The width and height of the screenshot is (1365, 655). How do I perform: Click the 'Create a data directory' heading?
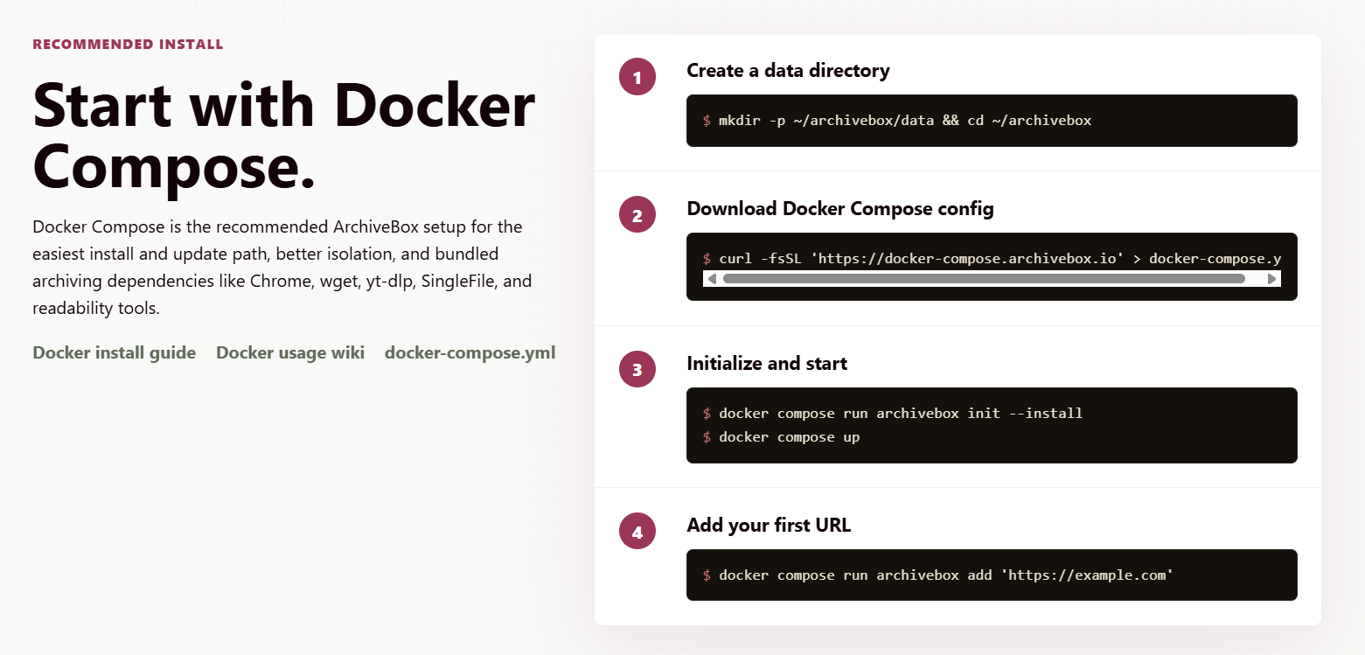(x=788, y=71)
